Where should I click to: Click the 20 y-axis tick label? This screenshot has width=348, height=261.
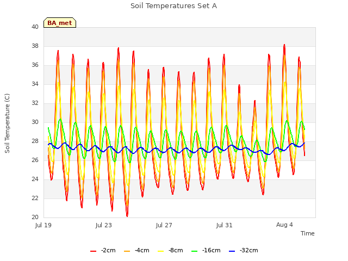35,217
